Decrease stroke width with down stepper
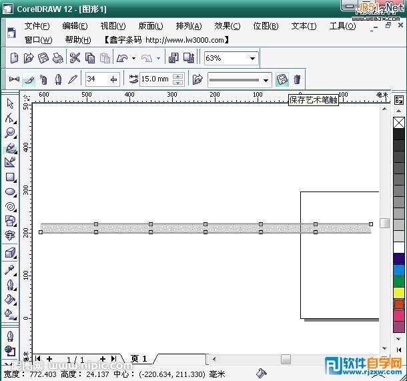This screenshot has height=381, width=407. [177, 82]
